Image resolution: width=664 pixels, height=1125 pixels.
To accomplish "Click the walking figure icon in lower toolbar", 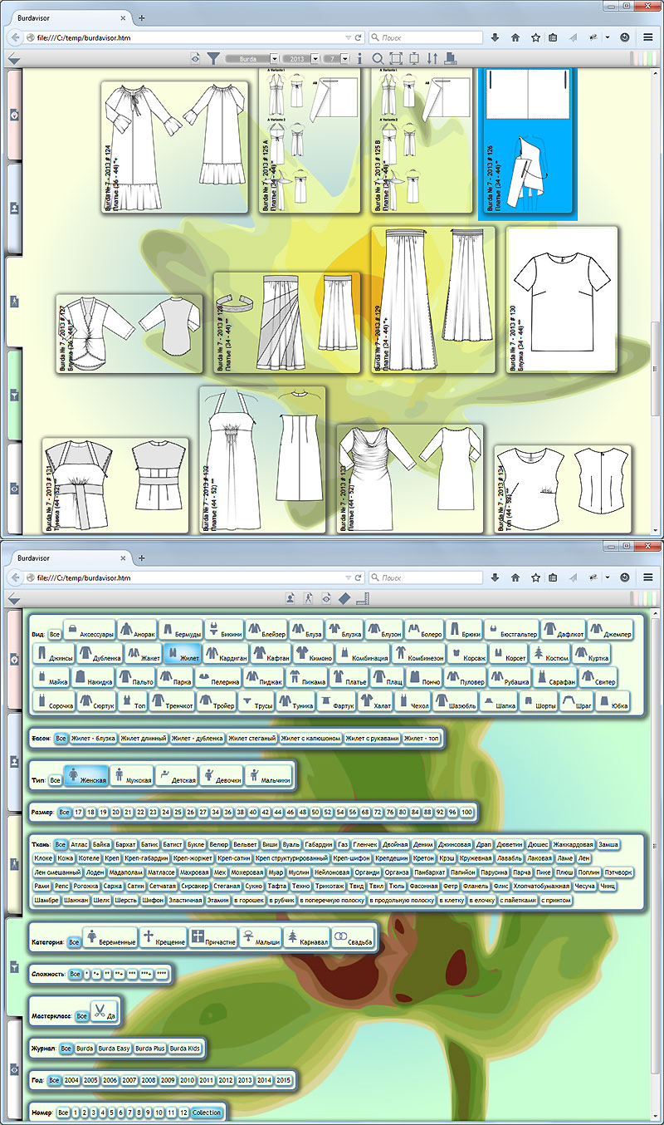I will pyautogui.click(x=308, y=597).
